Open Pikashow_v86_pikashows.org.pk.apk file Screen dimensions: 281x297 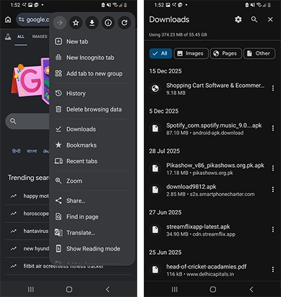click(x=208, y=169)
